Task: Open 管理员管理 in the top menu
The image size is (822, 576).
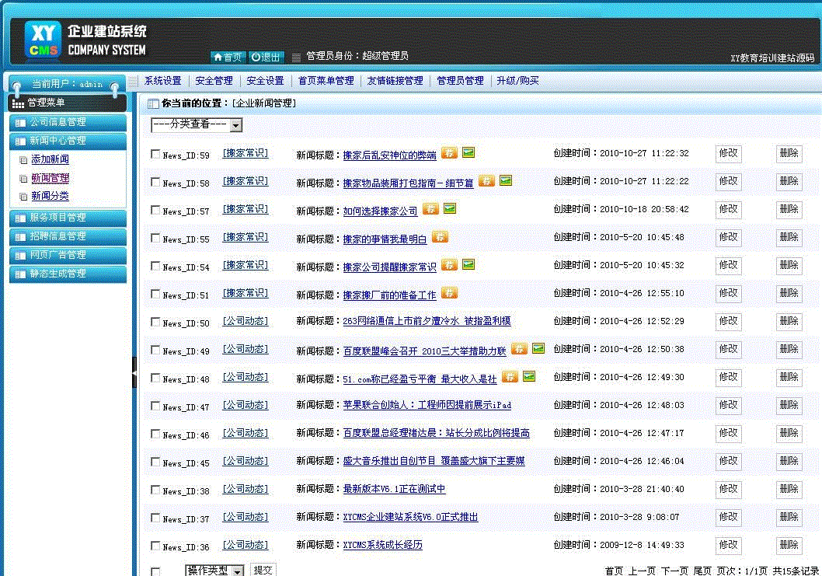Action: (460, 81)
